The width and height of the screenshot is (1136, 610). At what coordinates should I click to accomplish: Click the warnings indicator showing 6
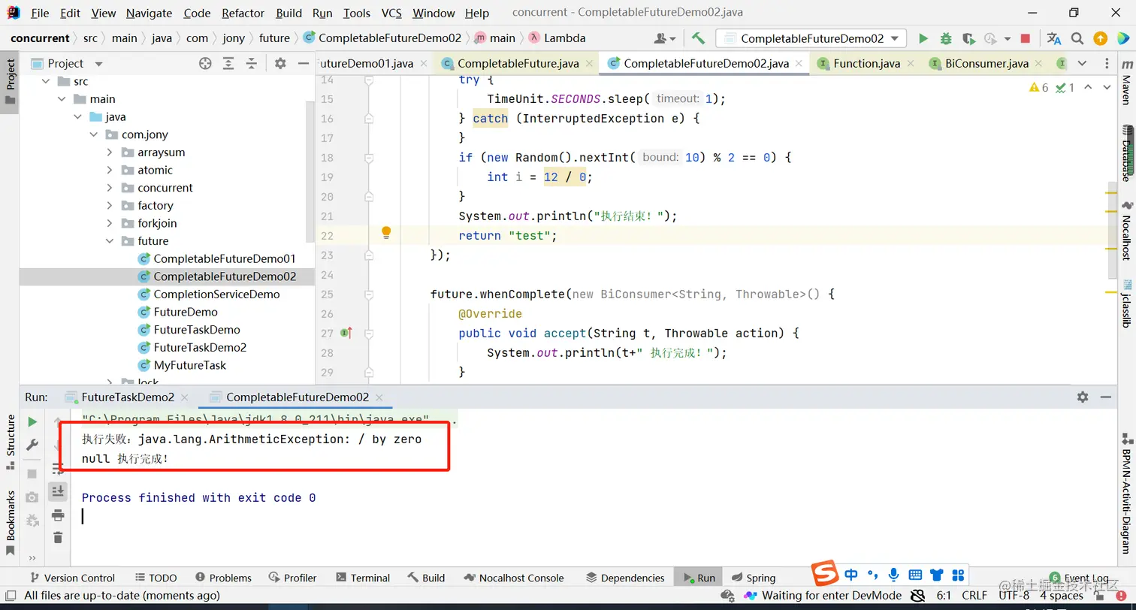pyautogui.click(x=1038, y=88)
